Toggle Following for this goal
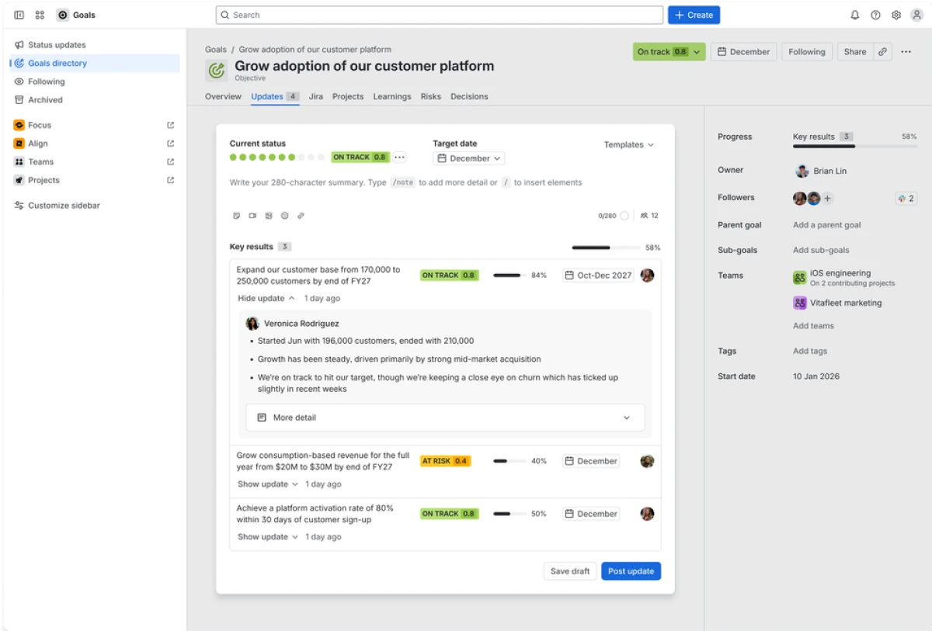The width and height of the screenshot is (932, 631). tap(806, 51)
